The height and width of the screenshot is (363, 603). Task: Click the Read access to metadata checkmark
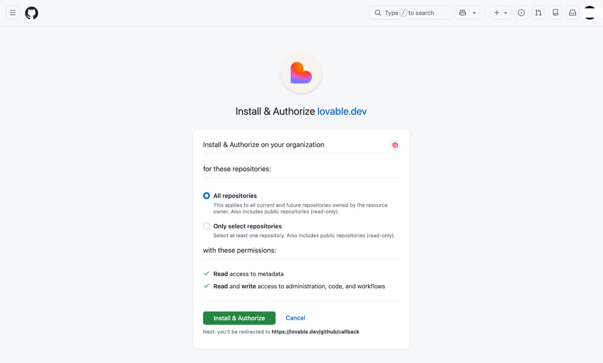point(206,273)
